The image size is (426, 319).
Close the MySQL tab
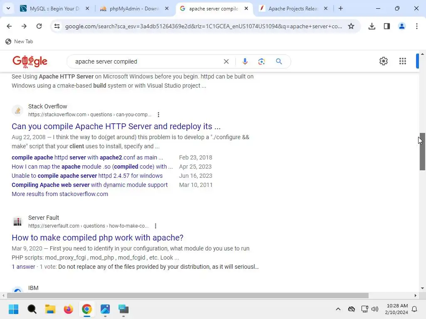tap(87, 9)
